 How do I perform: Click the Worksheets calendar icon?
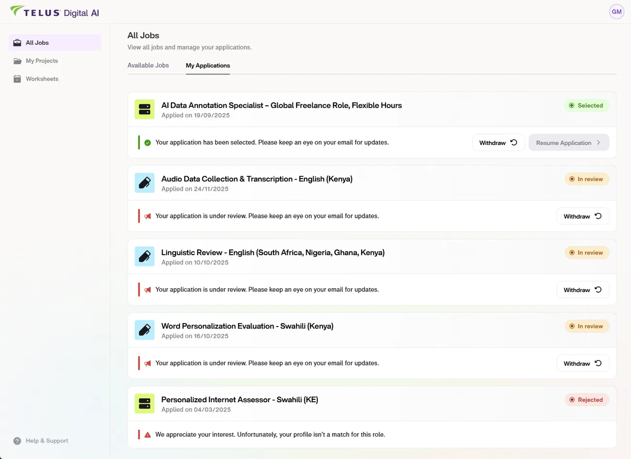17,79
